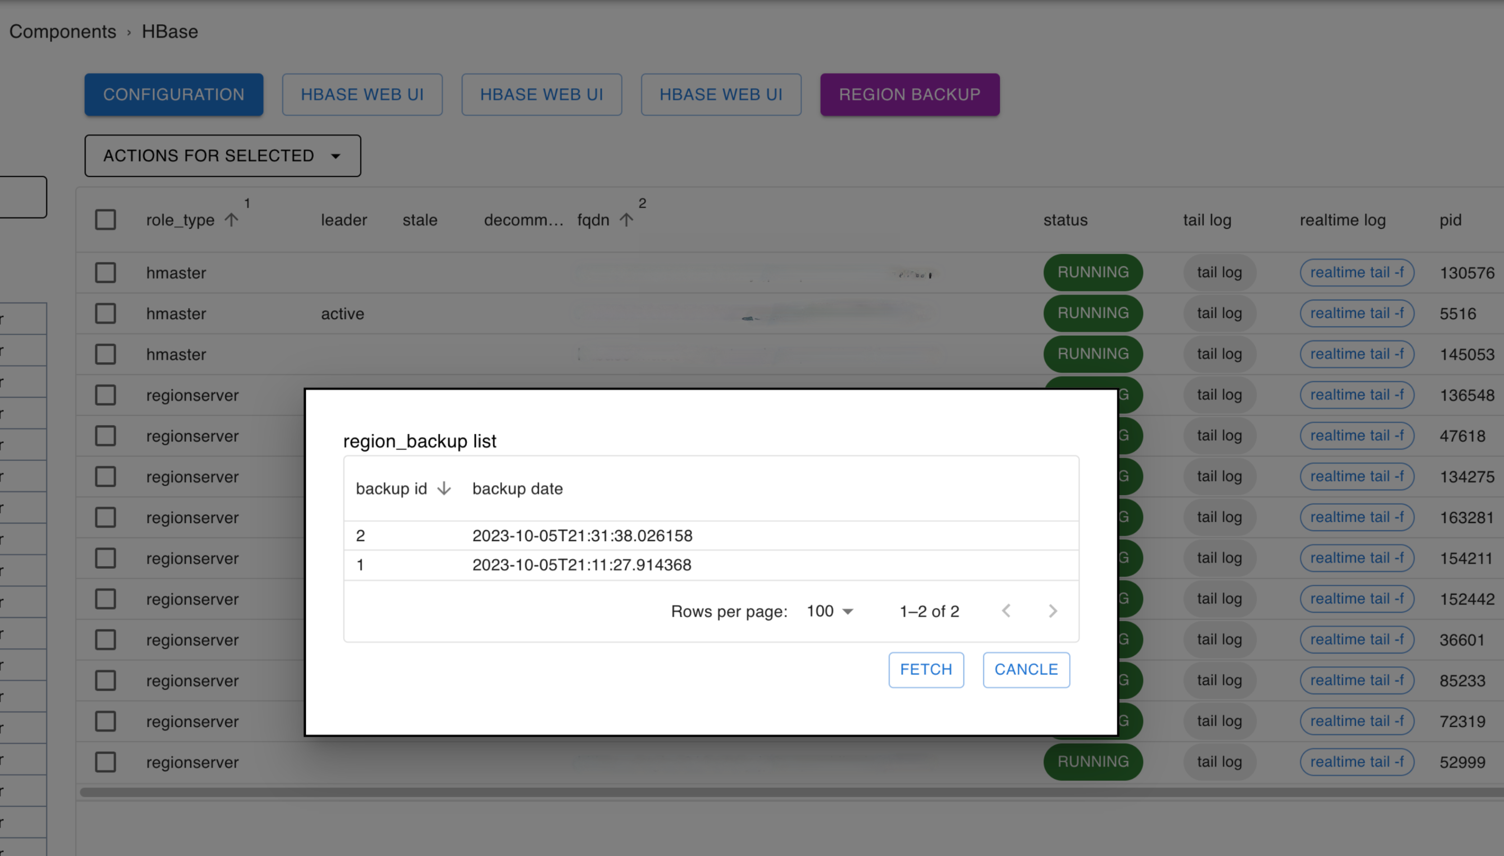This screenshot has height=856, width=1504.
Task: Check the hmaster row with pid 145053
Action: click(x=105, y=354)
